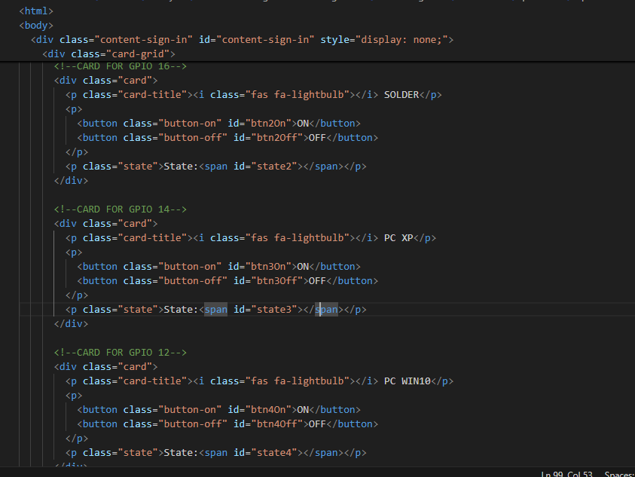635x477 pixels.
Task: Click the content-sign-in div sticky line
Action: point(241,39)
